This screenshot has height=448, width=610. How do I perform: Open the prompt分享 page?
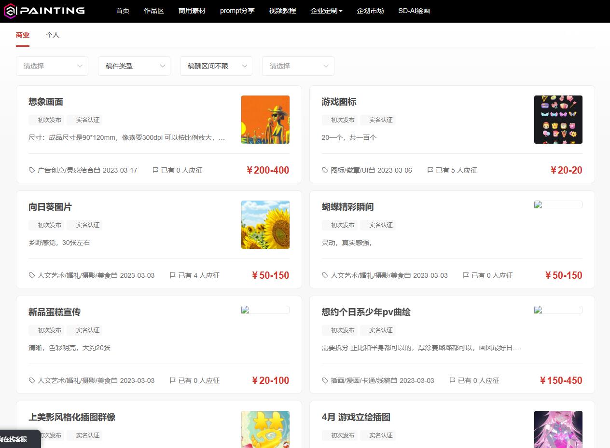(x=237, y=11)
